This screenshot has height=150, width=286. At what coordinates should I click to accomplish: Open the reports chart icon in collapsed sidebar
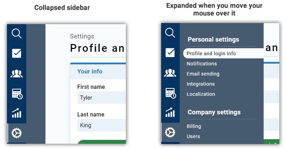click(x=16, y=113)
